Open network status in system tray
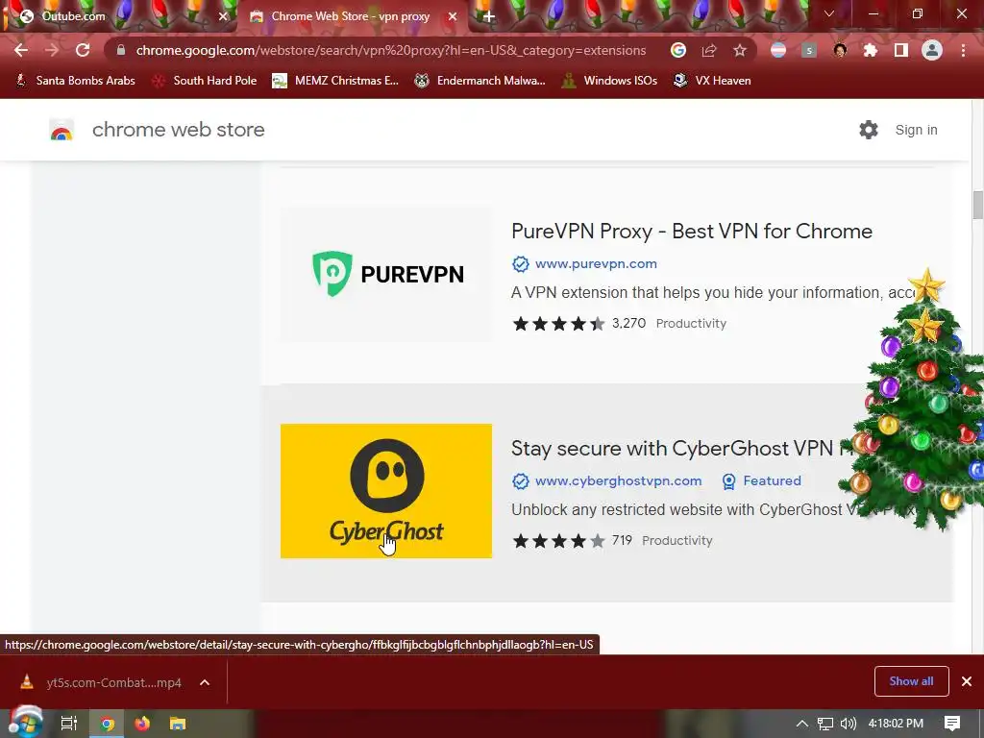 pyautogui.click(x=824, y=724)
